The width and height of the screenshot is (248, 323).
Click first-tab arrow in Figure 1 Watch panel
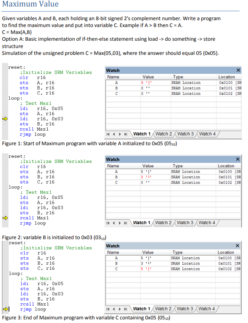(x=108, y=134)
